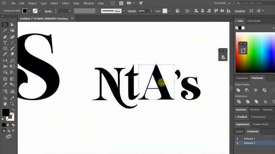Apply Gradient mode button in toolbox
Image resolution: width=275 pixels, height=154 pixels.
click(9, 125)
